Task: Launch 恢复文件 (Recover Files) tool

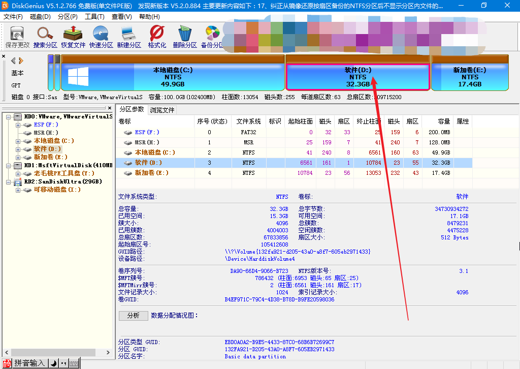Action: pos(73,36)
